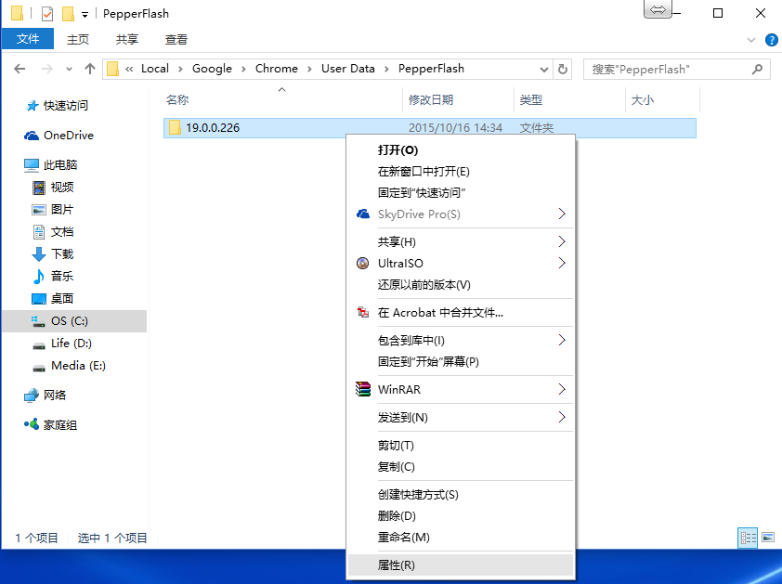Expand the 包含到库中(I) submenu
The image size is (782, 584).
click(x=461, y=341)
